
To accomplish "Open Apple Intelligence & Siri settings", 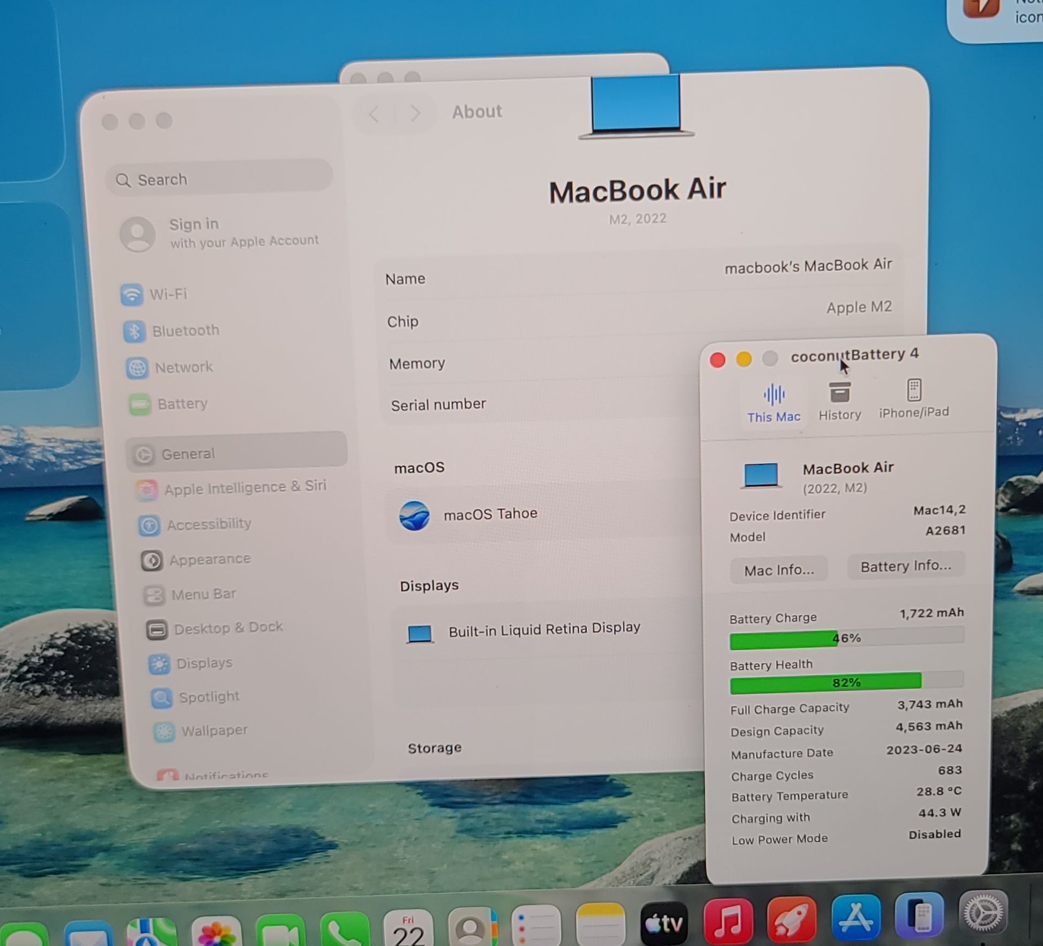I will 232,488.
